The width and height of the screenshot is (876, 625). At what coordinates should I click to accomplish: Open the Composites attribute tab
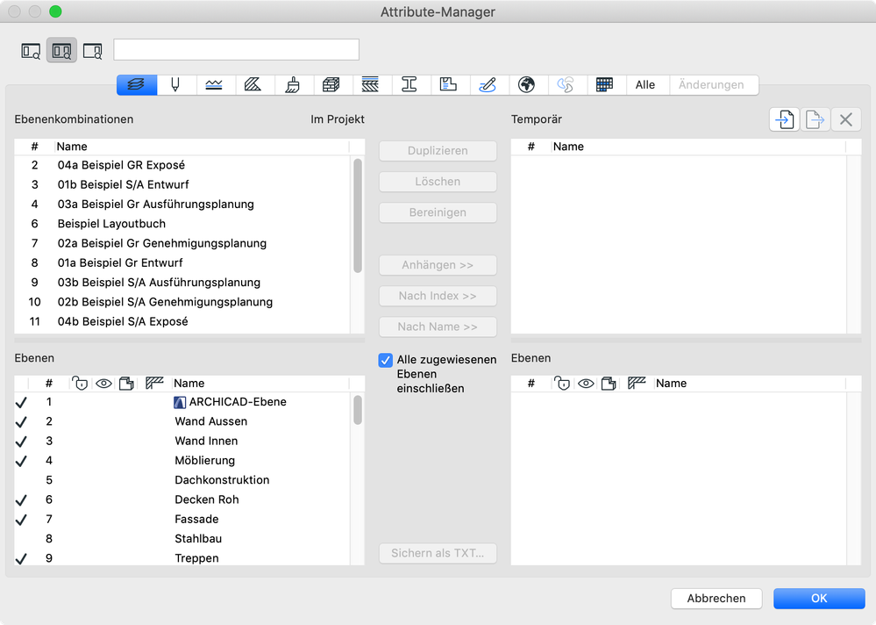(370, 85)
